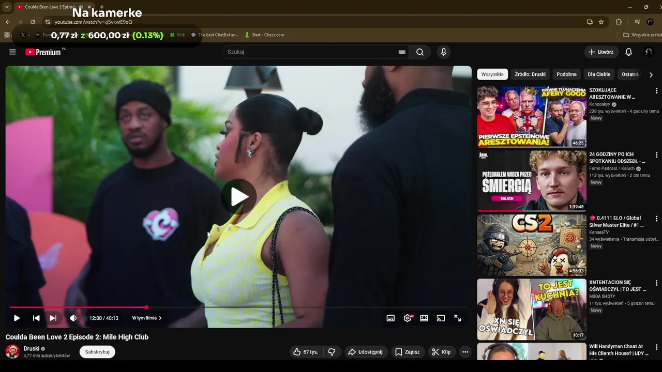The width and height of the screenshot is (662, 372).
Task: Click the browser reload button
Action: [x=33, y=22]
